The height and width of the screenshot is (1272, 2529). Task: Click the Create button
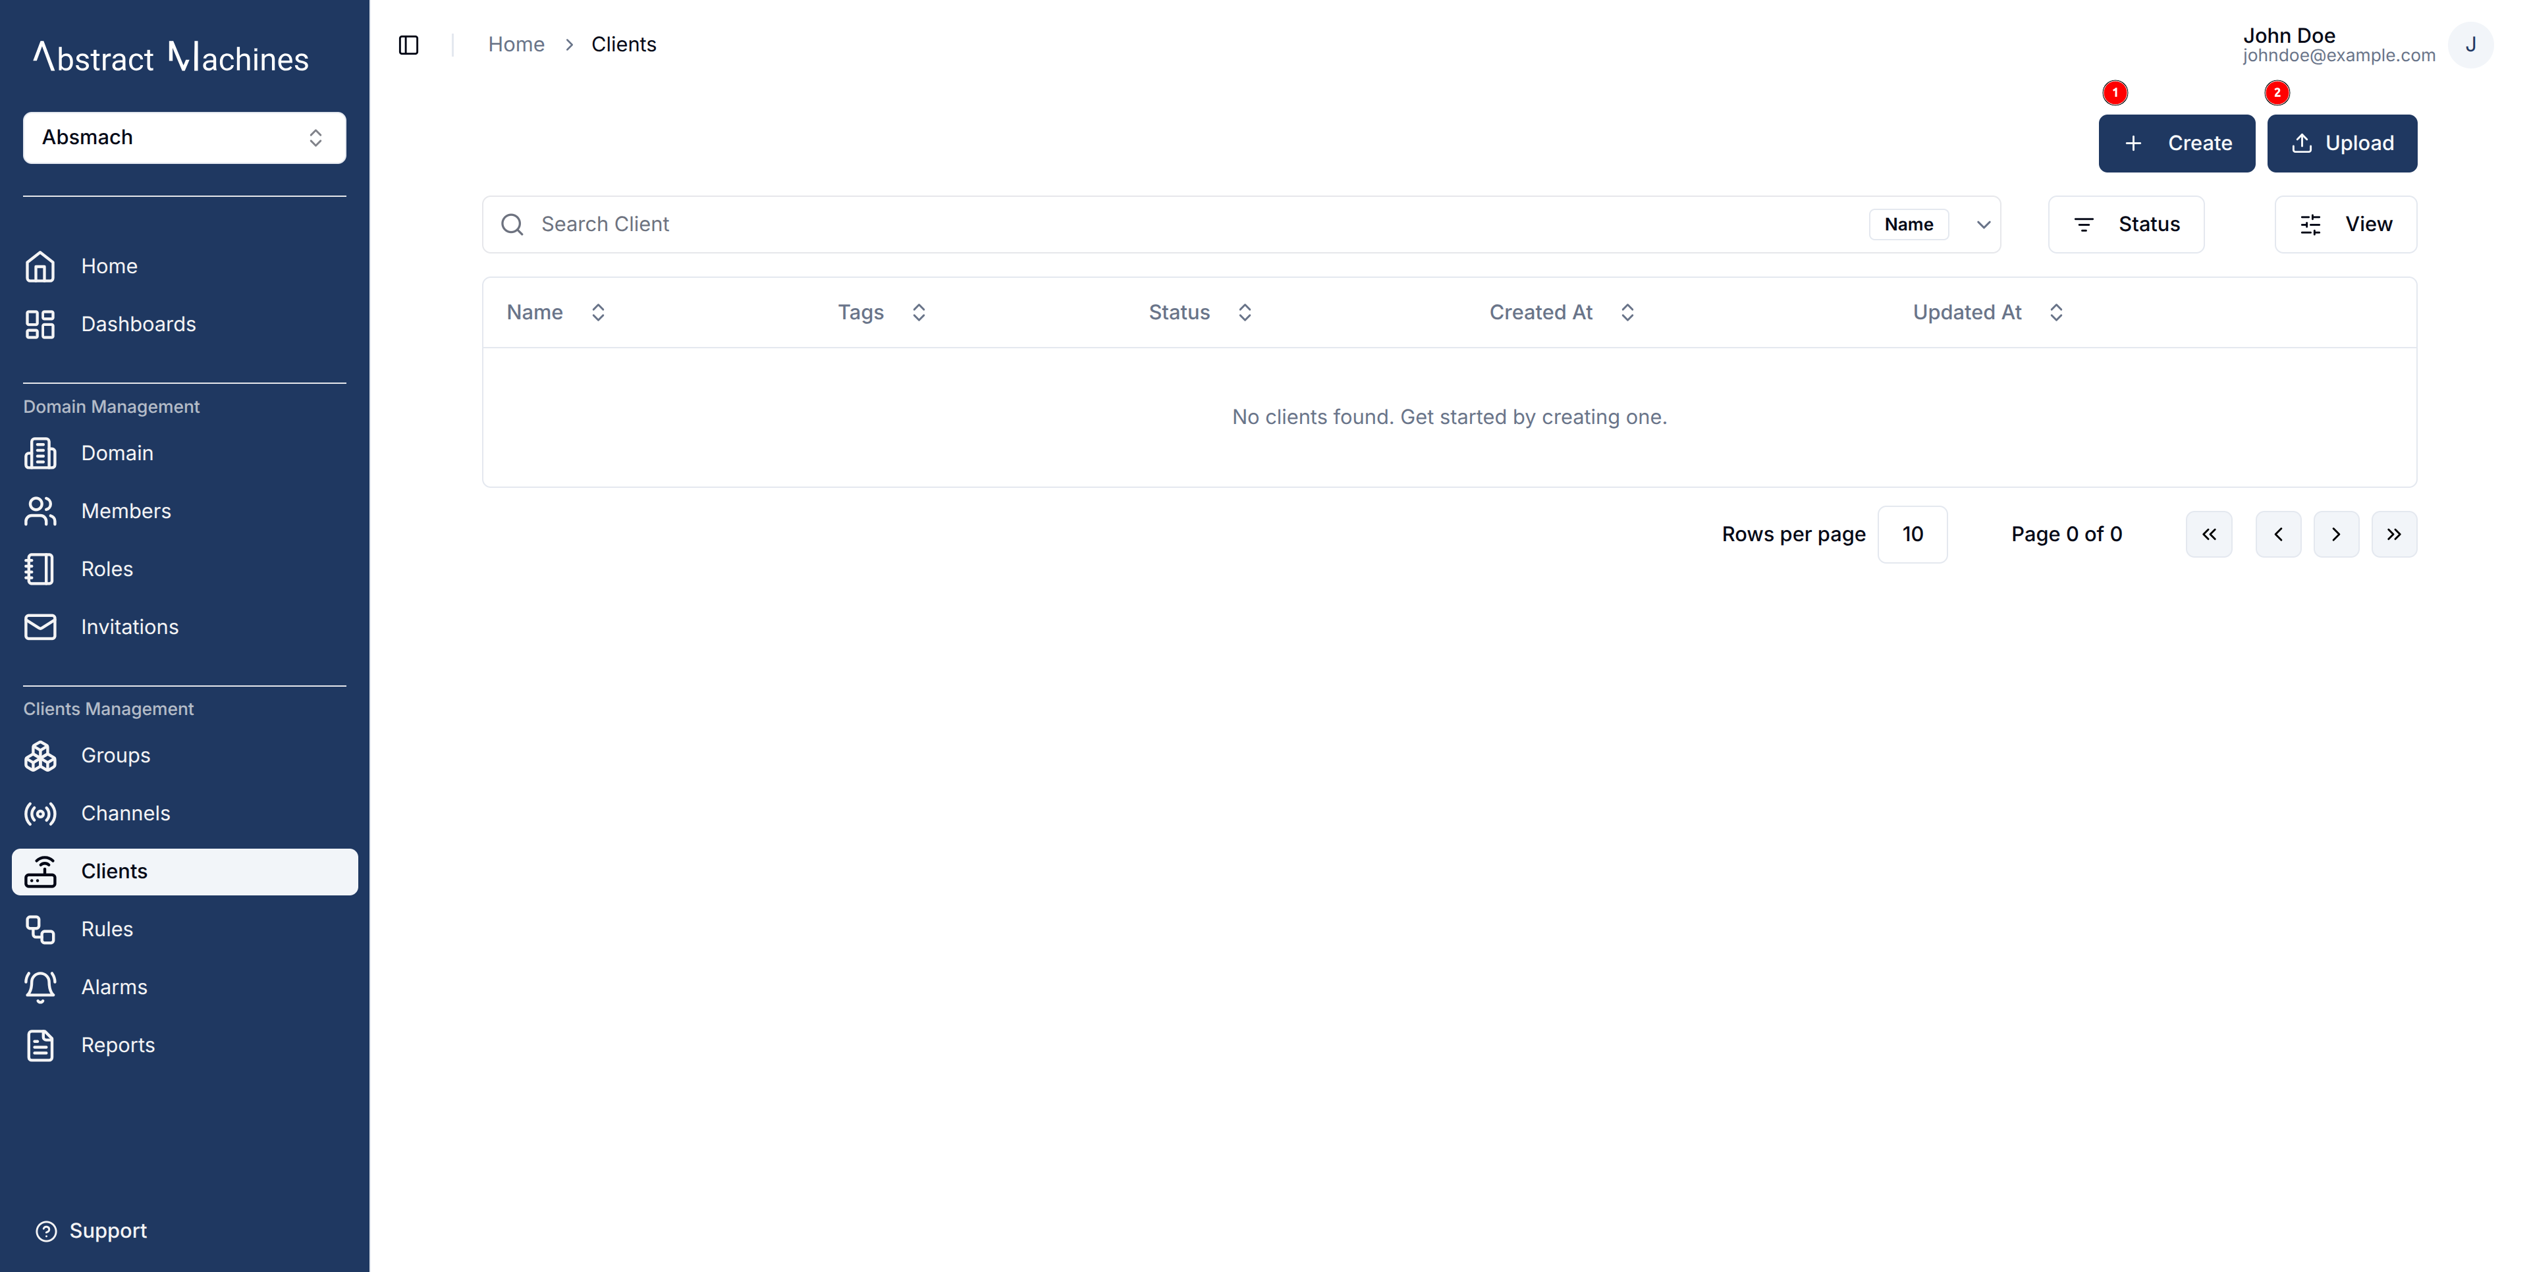pyautogui.click(x=2177, y=144)
